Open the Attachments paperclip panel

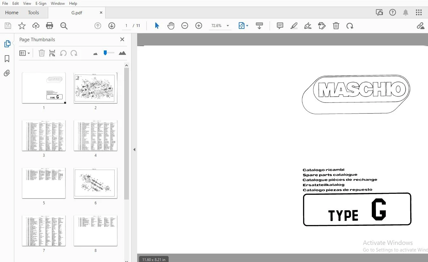click(x=7, y=73)
